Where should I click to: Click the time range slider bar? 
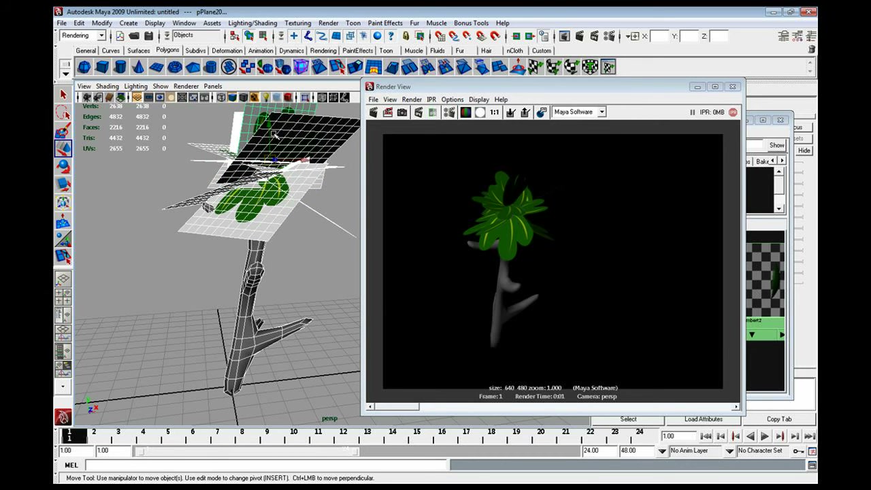[x=248, y=451]
